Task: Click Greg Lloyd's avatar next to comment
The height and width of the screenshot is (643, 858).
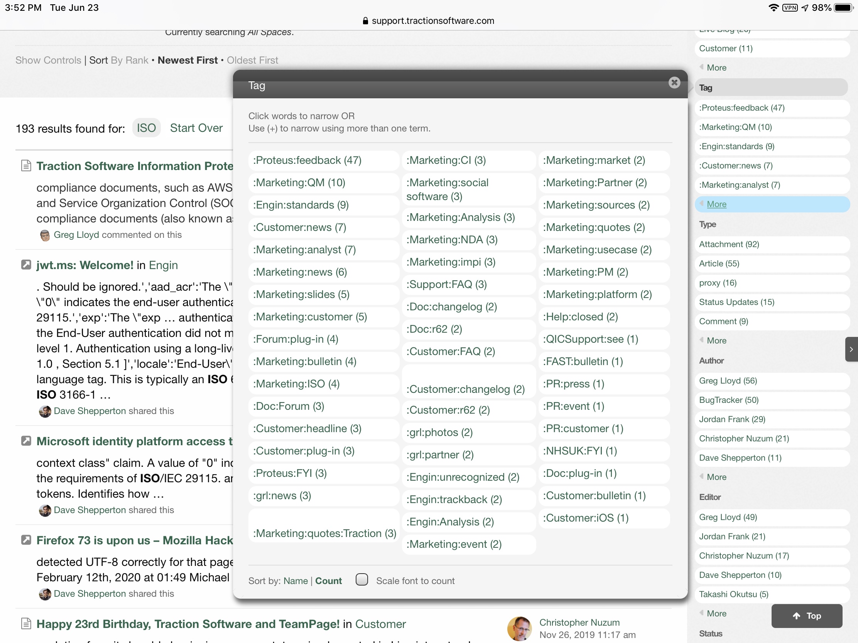Action: click(45, 235)
